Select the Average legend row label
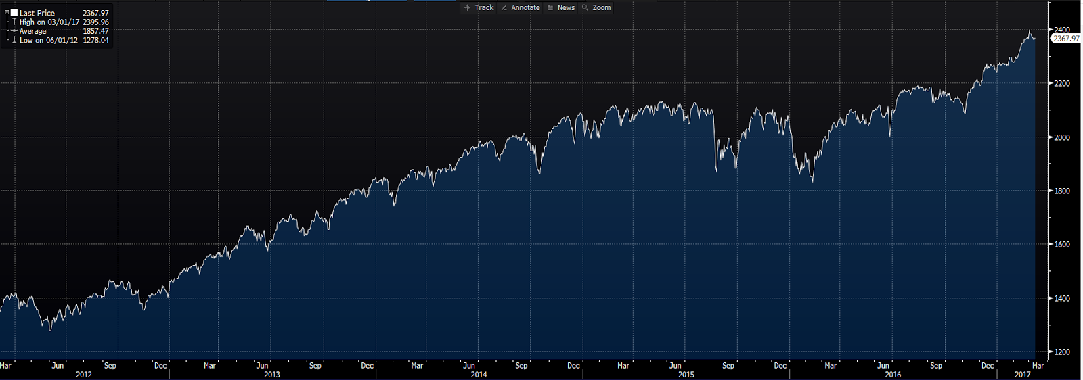1083x380 pixels. 33,31
